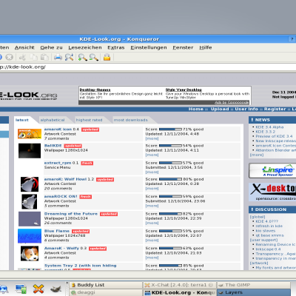Click the Paste clipboard toolbar icon
Image resolution: width=296 pixels, height=296 pixels.
coord(44,57)
